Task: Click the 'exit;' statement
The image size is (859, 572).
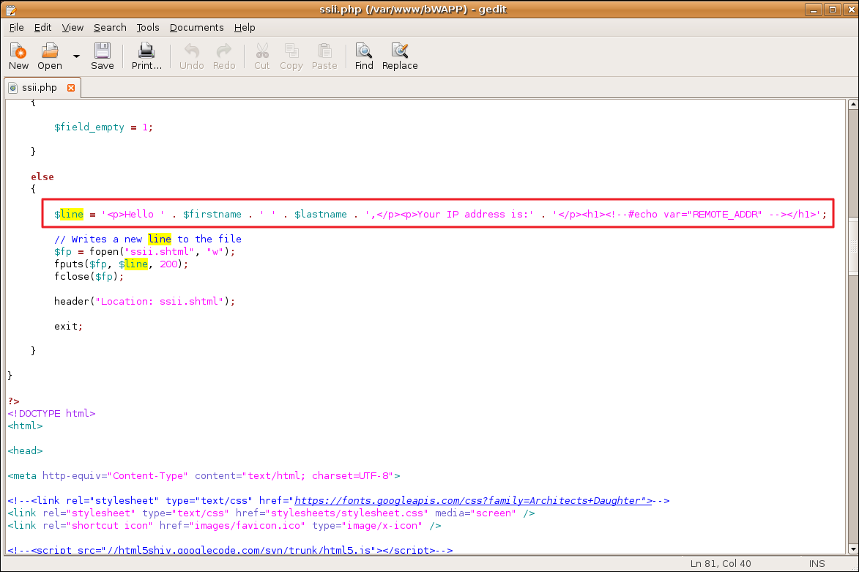Action: [x=69, y=326]
